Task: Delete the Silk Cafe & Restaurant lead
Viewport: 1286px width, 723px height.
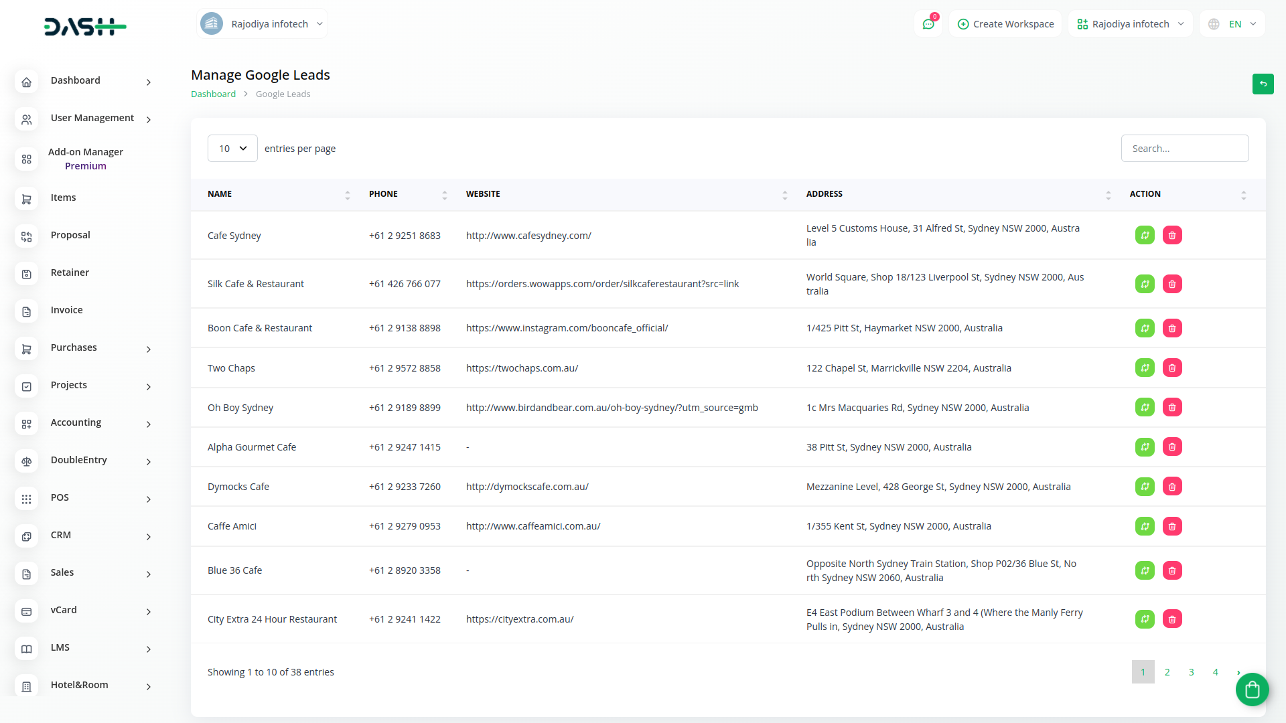Action: 1172,284
